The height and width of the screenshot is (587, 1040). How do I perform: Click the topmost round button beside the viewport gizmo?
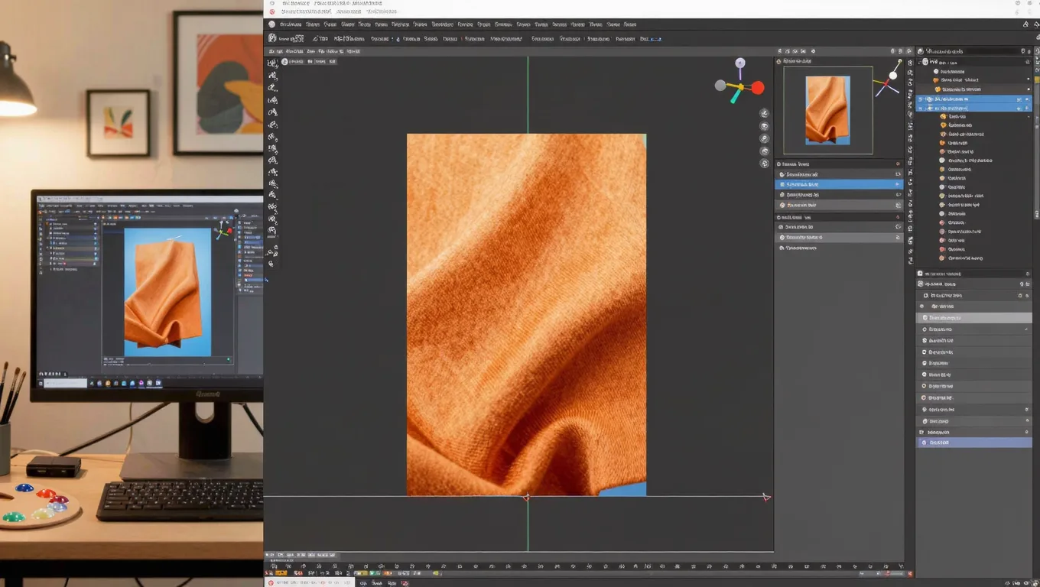[764, 113]
